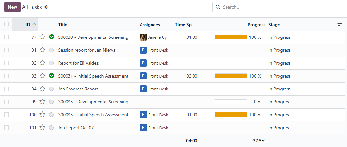
Task: Click the Assignees column header
Action: click(x=150, y=25)
